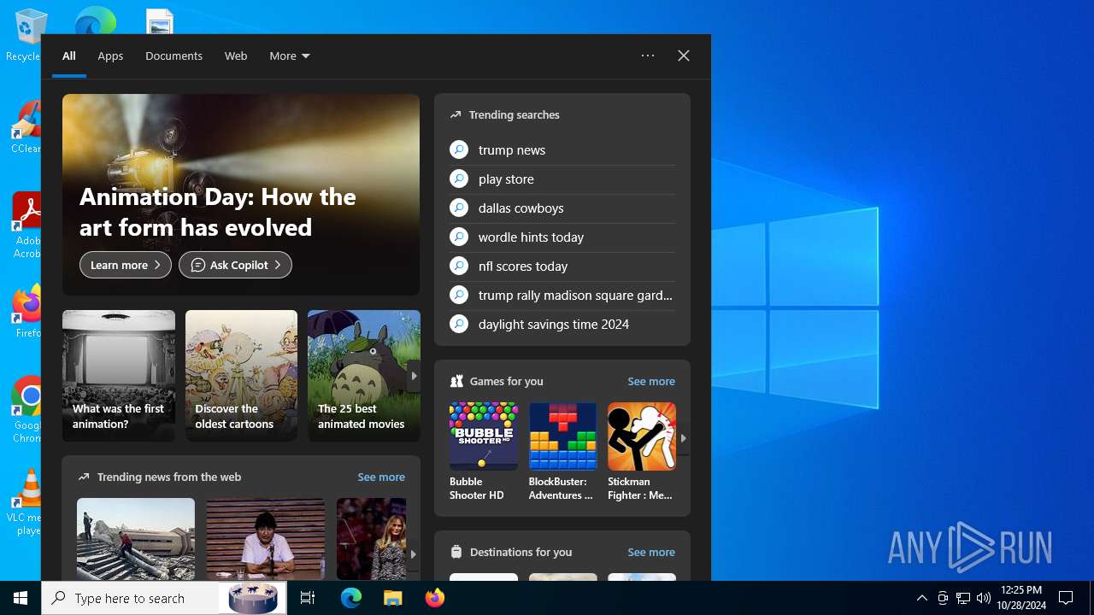
Task: Click the Ask Copilot button
Action: (235, 265)
